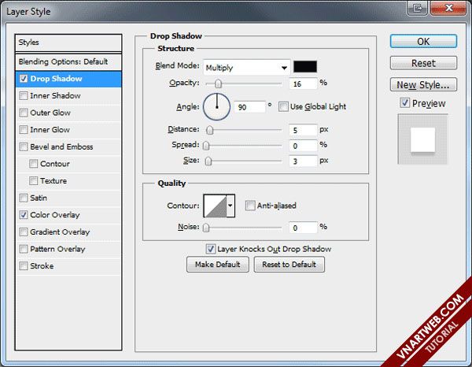Click the New Style button
This screenshot has width=472, height=367.
[423, 85]
